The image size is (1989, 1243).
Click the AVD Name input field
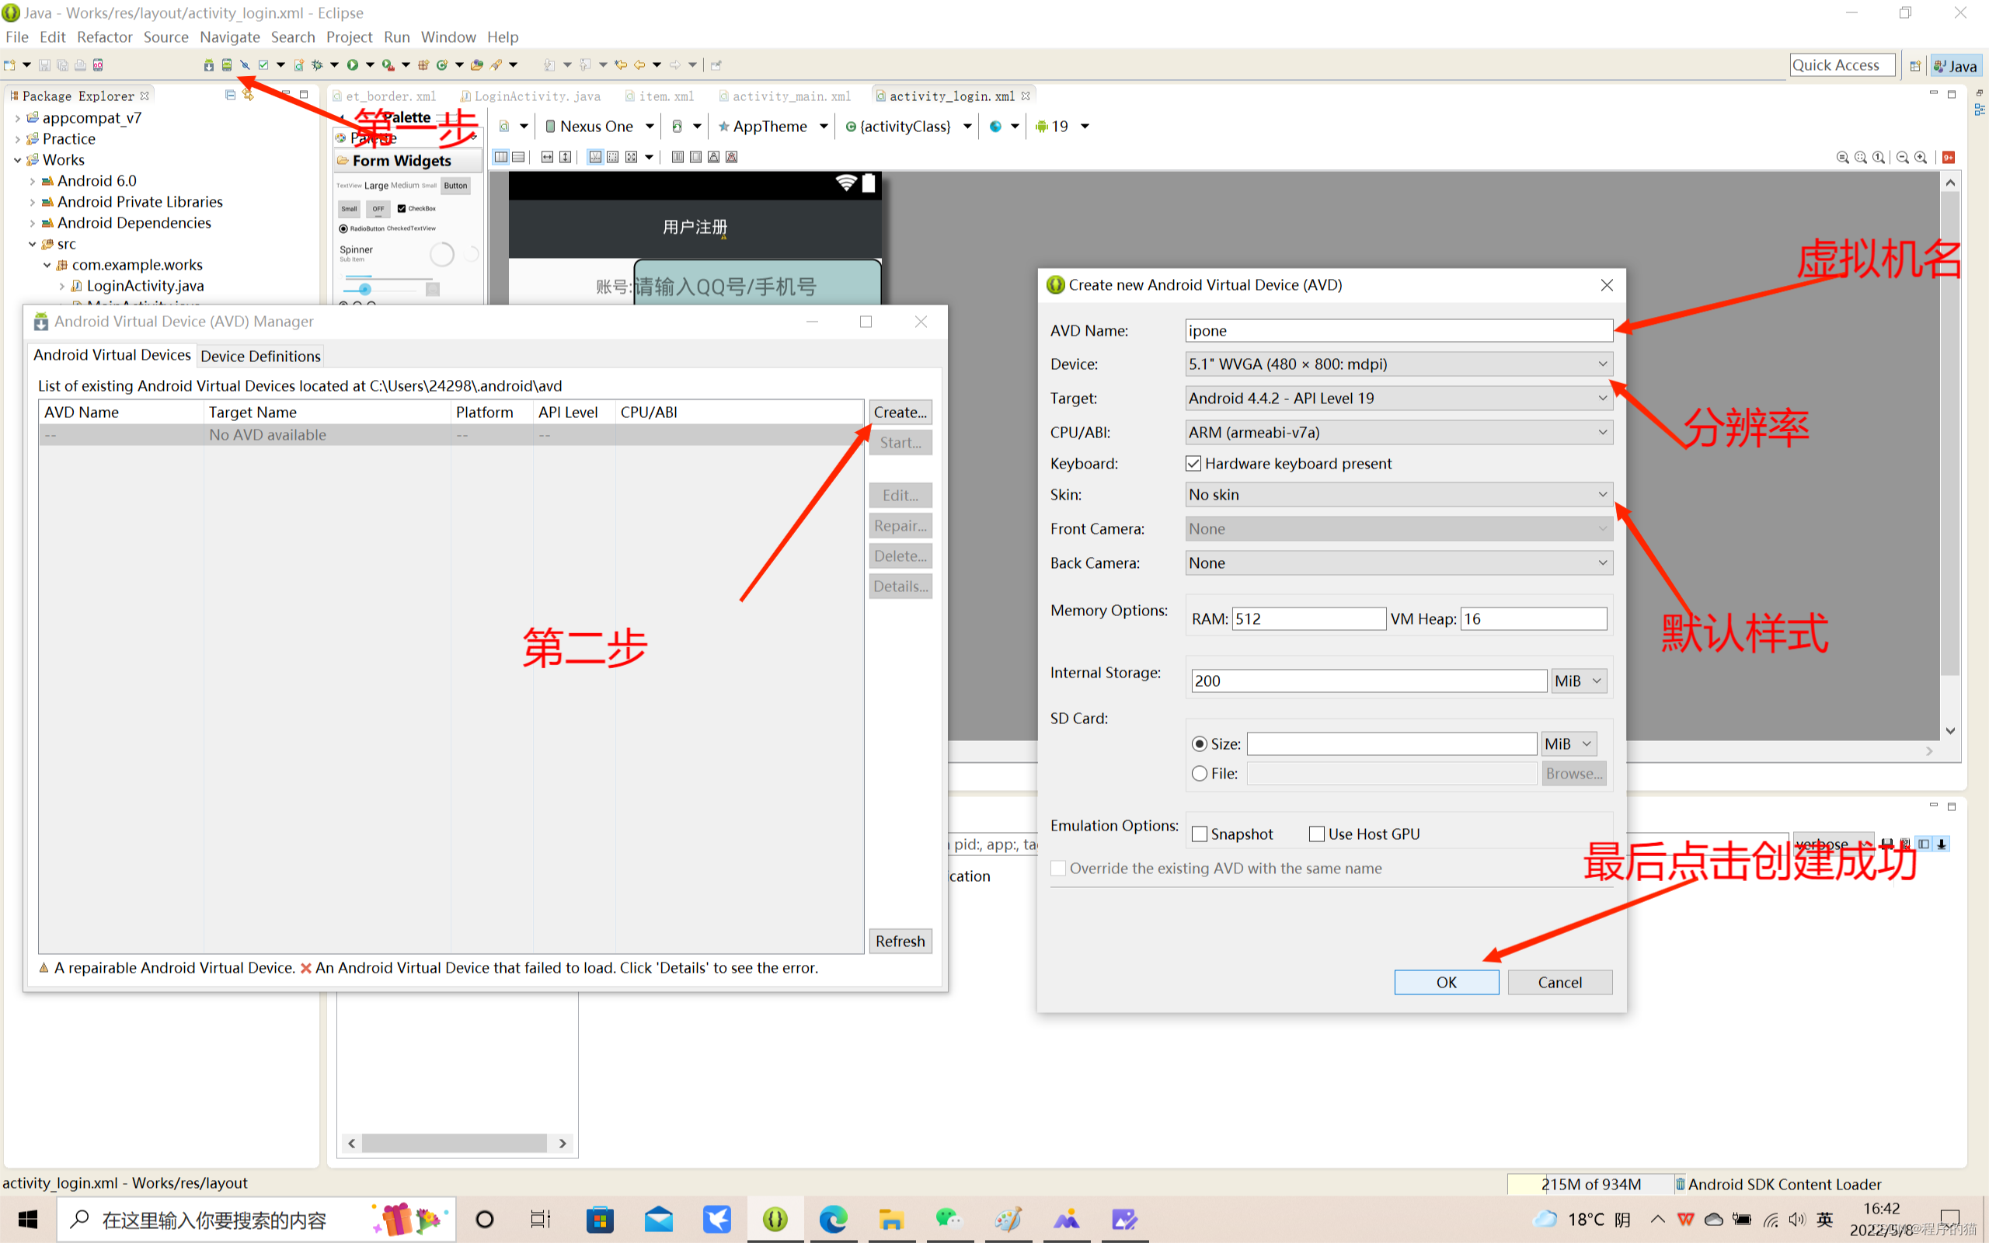point(1397,330)
